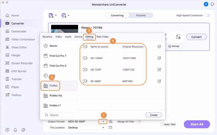Screen dimensions: 217x135
Task: Toggle High Speed Conversion switch
Action: [x=207, y=15]
